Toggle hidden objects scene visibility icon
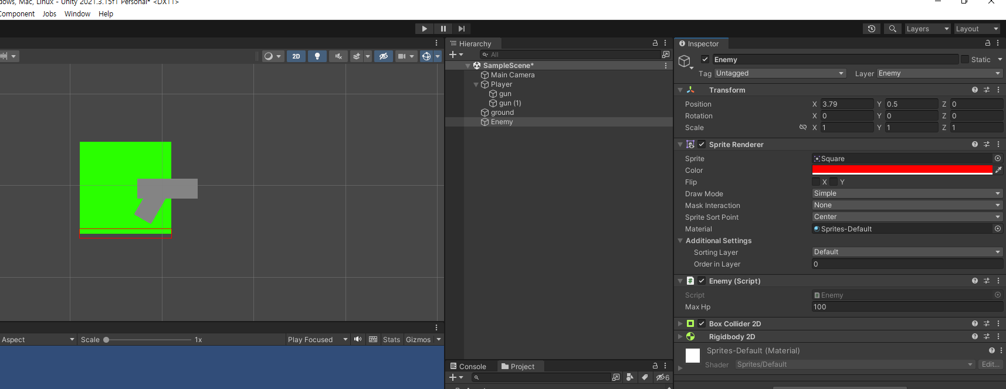Viewport: 1006px width, 389px height. click(x=384, y=56)
